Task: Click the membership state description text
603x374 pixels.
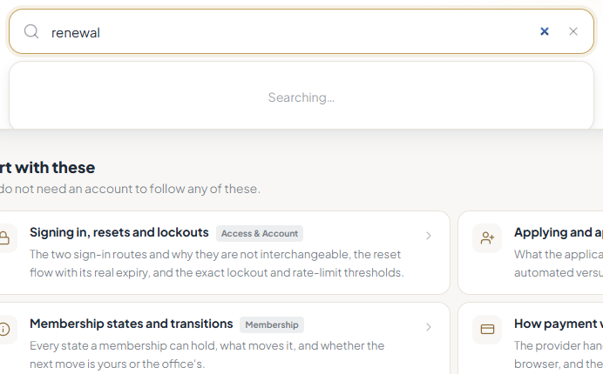Action: coord(207,355)
